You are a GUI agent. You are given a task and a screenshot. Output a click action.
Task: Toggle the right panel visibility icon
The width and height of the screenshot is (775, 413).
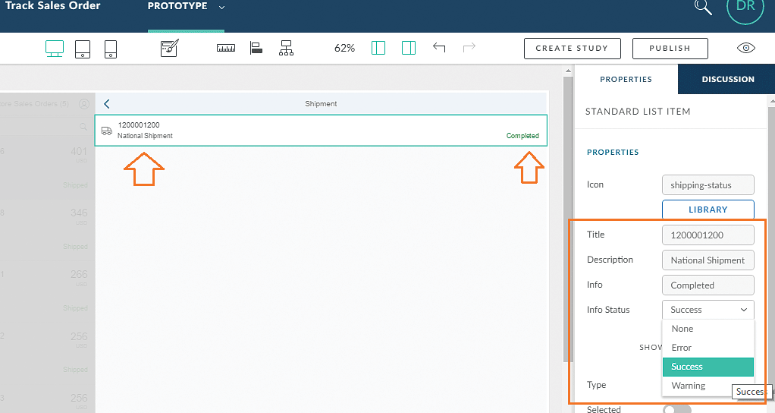(409, 49)
